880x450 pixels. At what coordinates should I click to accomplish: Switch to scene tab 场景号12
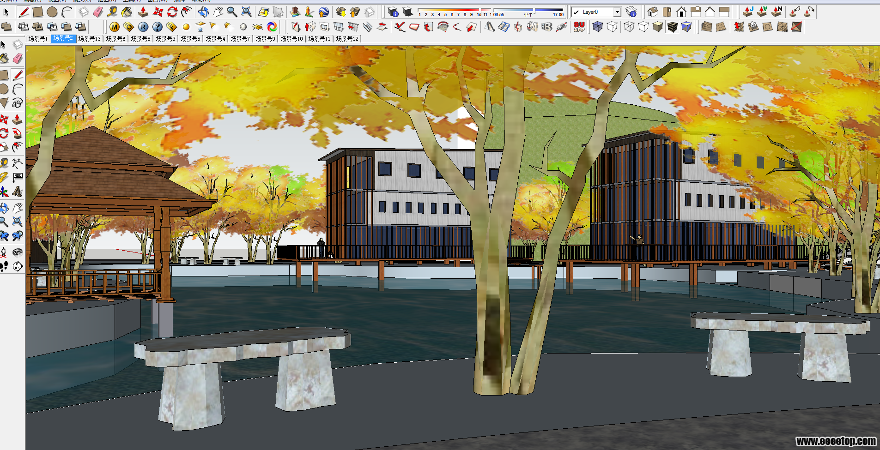[x=347, y=39]
